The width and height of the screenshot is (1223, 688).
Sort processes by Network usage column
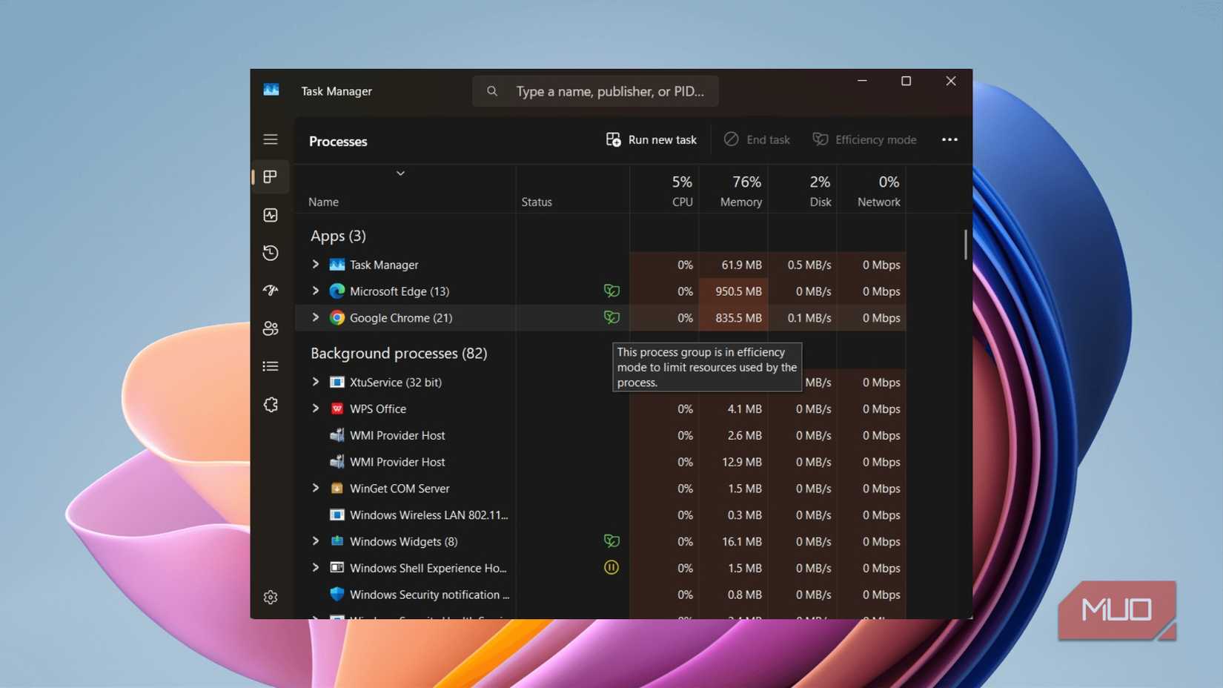872,190
